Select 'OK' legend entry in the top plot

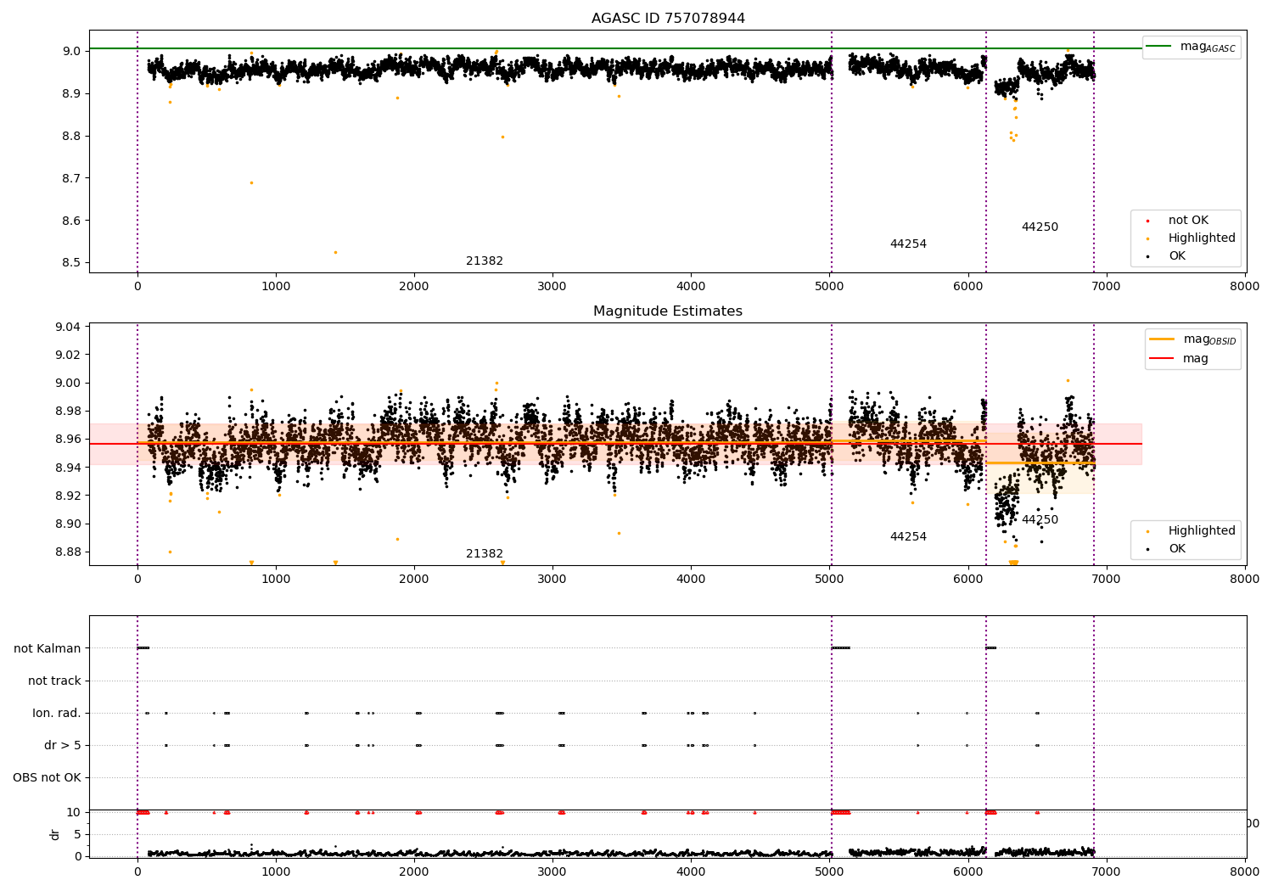pyautogui.click(x=1177, y=256)
